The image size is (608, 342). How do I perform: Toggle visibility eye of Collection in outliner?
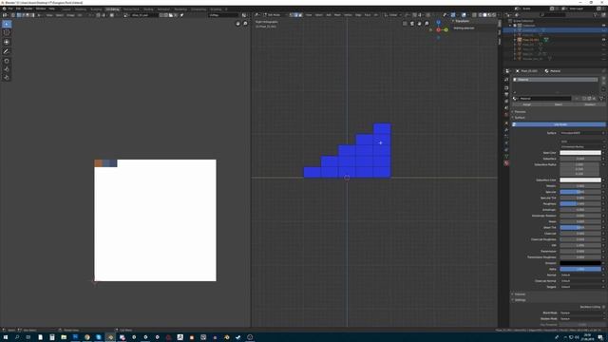(604, 26)
